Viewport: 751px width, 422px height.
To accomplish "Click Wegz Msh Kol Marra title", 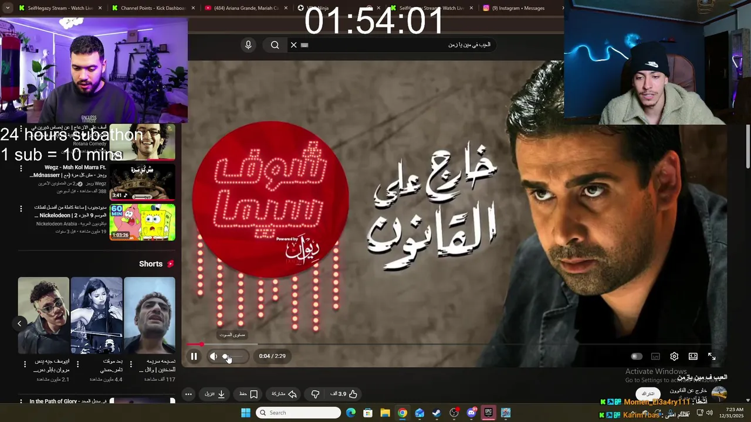I will coord(67,171).
